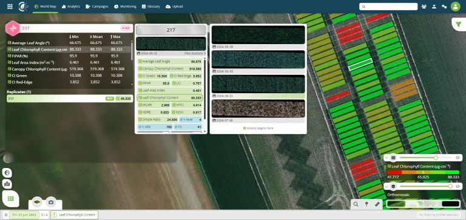Open the apps grid launcher icon
This screenshot has height=220, width=466.
pos(10,7)
